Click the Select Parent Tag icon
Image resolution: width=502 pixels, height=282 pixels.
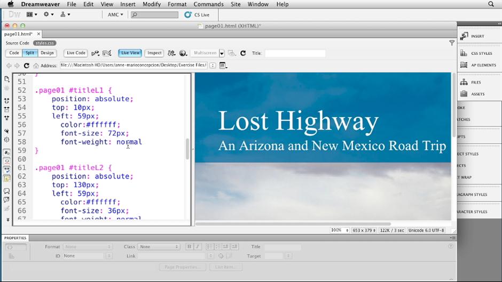[7, 131]
